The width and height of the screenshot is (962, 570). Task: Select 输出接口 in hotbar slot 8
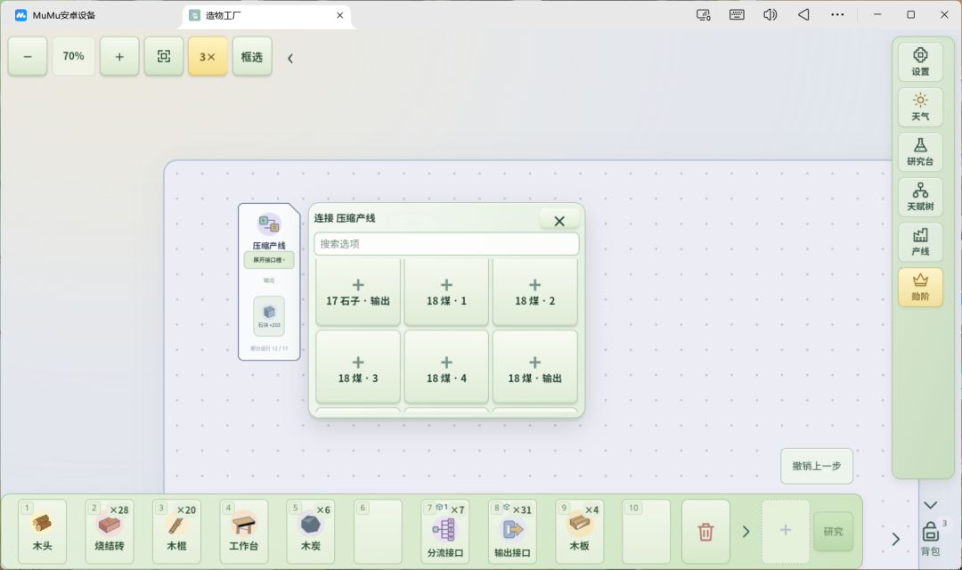point(512,532)
